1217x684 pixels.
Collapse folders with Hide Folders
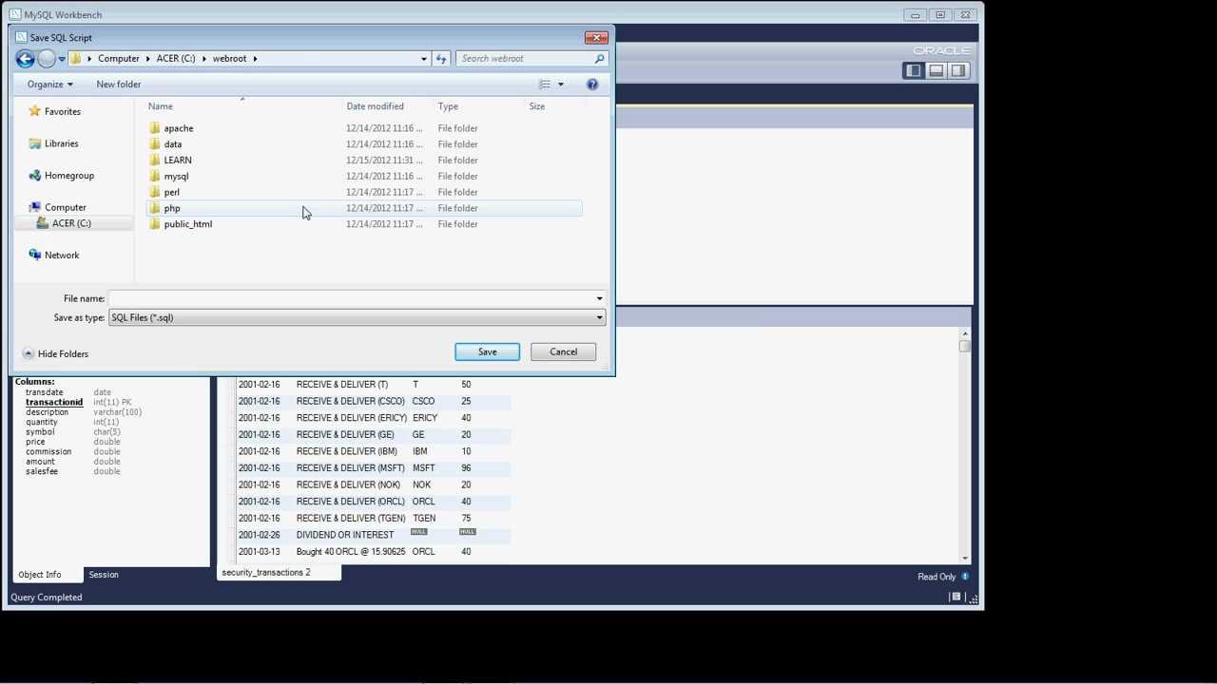[55, 353]
